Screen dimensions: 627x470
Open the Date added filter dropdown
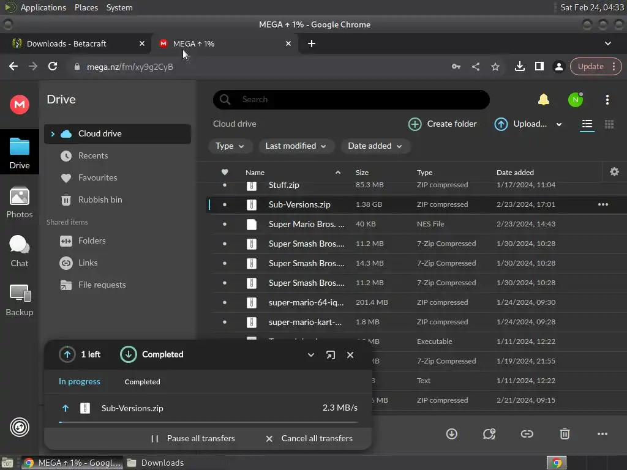pyautogui.click(x=375, y=146)
